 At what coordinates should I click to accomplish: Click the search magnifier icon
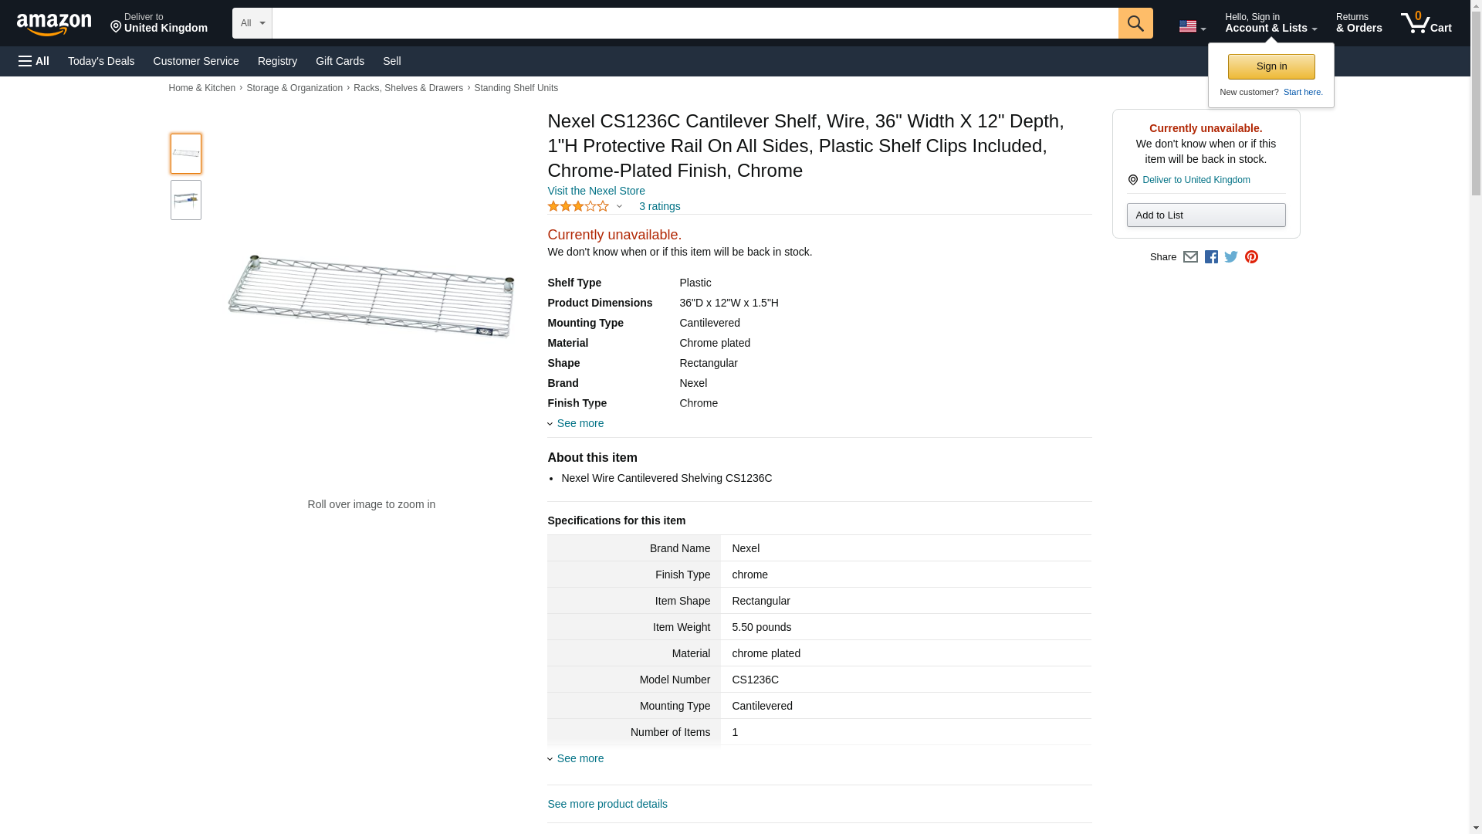pyautogui.click(x=1135, y=23)
